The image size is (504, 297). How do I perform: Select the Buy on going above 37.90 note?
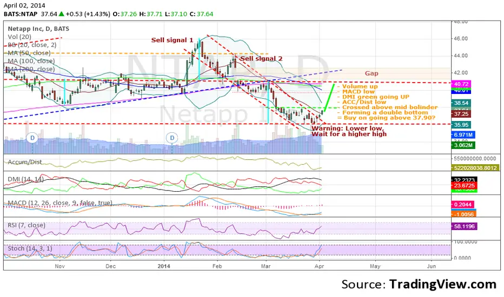[386, 118]
